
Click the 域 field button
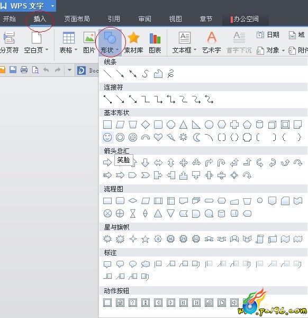[x=297, y=35]
